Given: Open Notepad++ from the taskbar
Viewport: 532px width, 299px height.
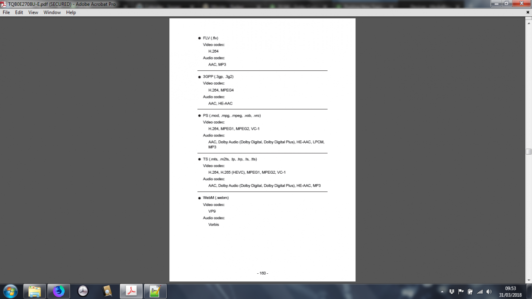Looking at the screenshot, I should tap(155, 291).
